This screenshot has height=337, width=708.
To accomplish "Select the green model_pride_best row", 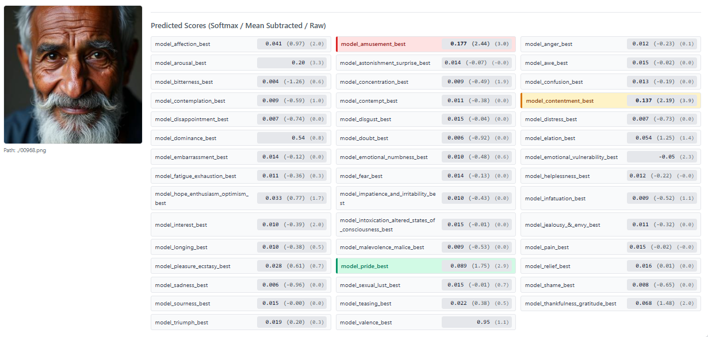I will click(426, 266).
